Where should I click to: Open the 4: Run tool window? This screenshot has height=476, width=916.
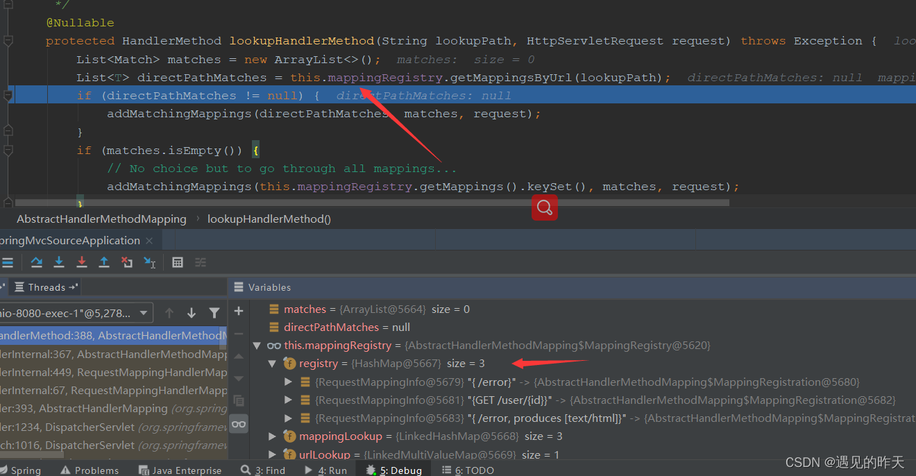pos(325,470)
